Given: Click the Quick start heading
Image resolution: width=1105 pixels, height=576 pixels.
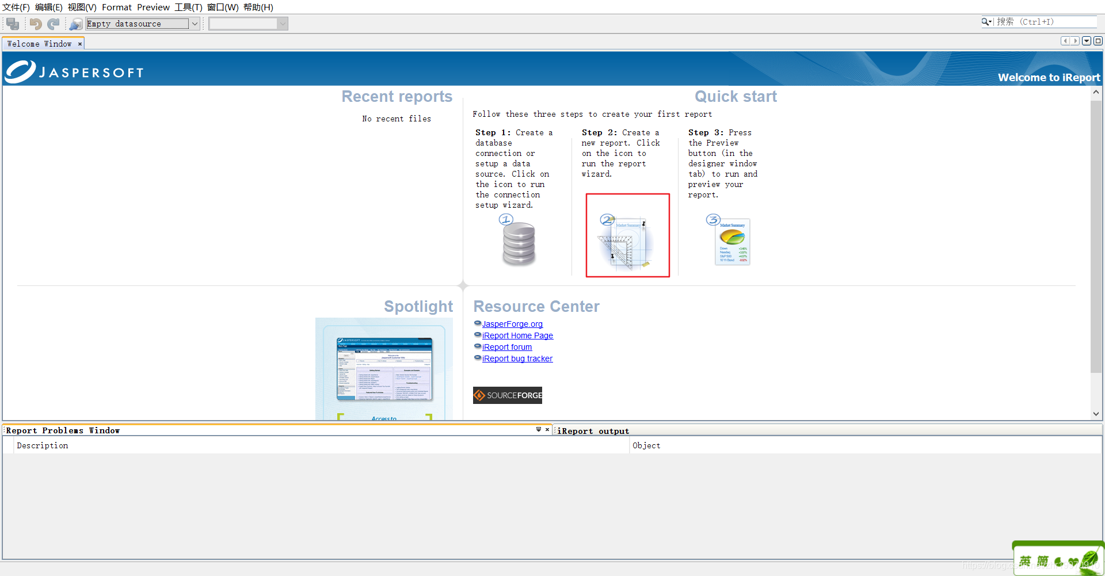Looking at the screenshot, I should [736, 96].
